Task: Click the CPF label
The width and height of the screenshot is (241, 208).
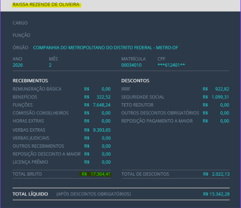Action: pos(161,59)
